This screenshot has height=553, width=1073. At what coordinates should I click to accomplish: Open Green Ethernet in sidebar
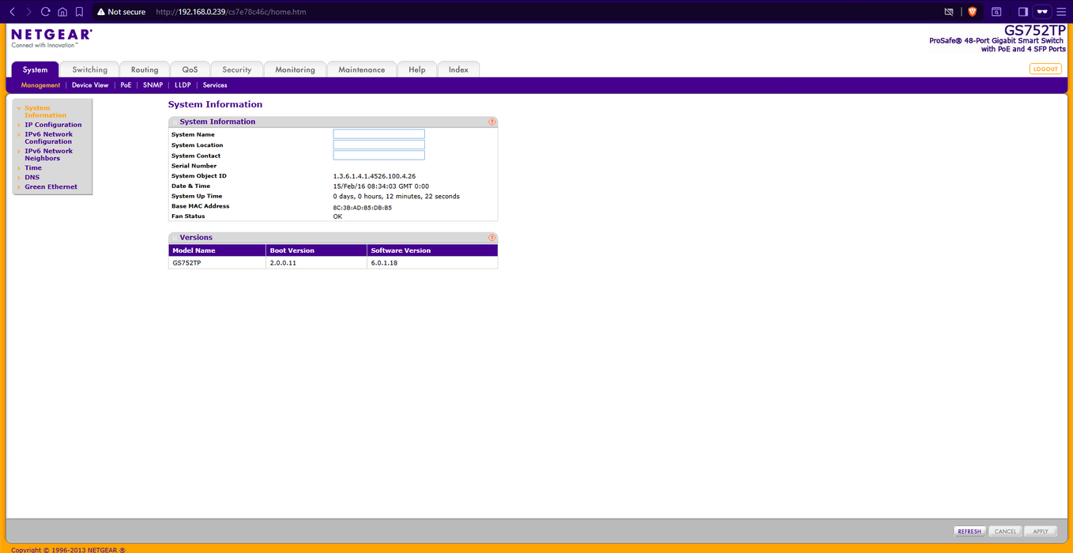pos(51,187)
